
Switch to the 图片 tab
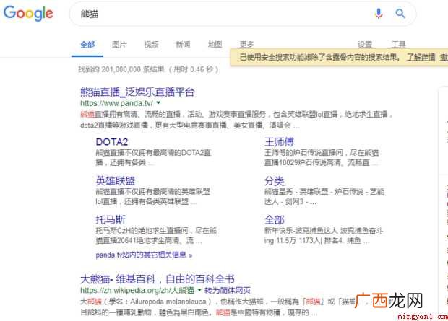(119, 45)
